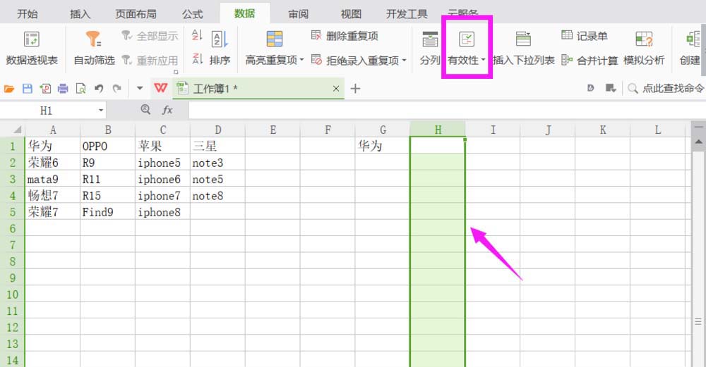Switch to the 插入 tab

tap(80, 14)
